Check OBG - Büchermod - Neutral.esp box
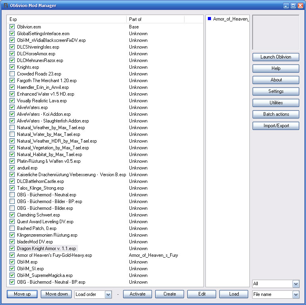 point(12,195)
